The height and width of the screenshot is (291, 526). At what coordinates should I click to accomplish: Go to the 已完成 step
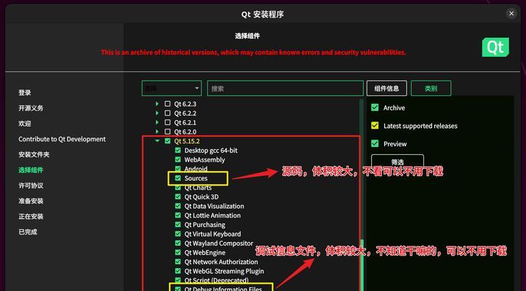tap(28, 231)
